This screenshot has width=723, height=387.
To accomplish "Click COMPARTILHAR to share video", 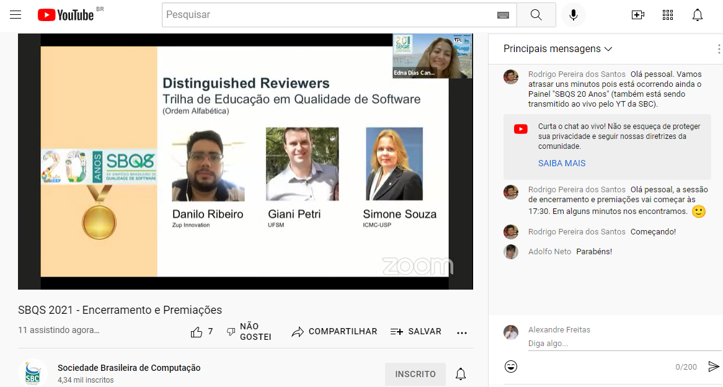I will click(x=334, y=332).
